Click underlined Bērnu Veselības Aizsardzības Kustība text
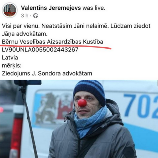158x158 pixels. pos(52,42)
